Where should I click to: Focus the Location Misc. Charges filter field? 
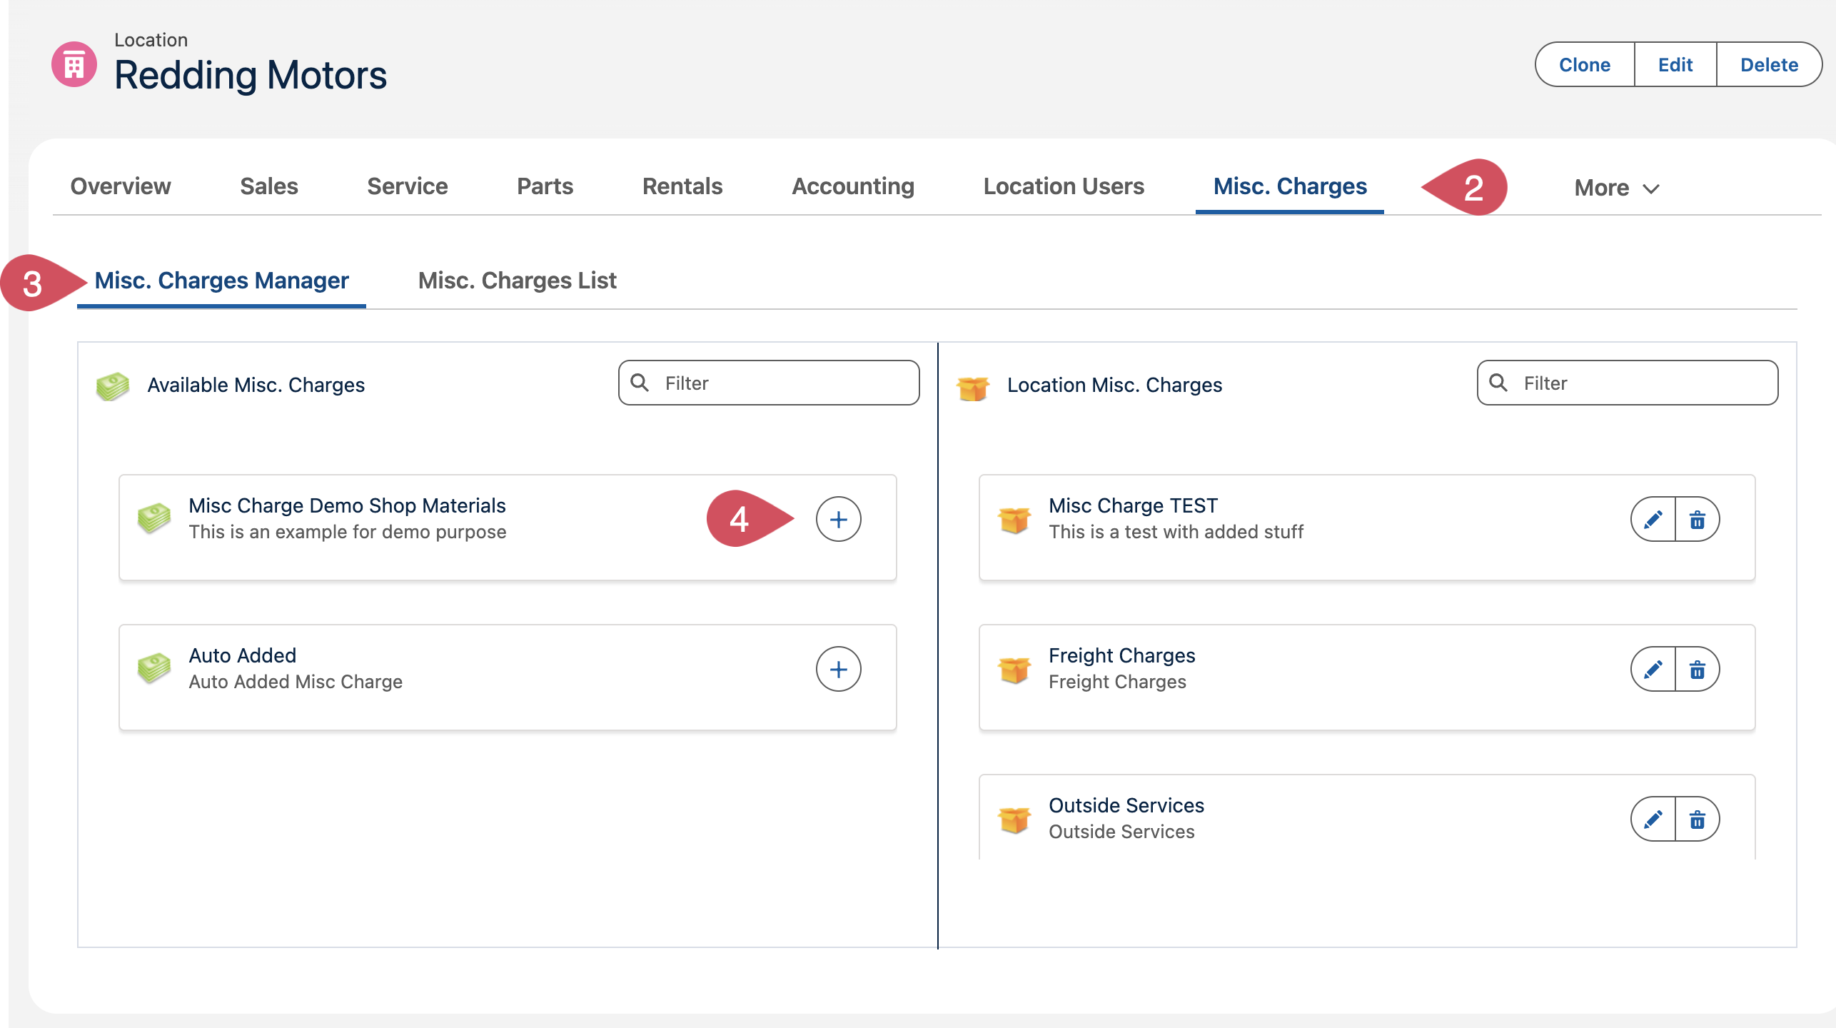pos(1628,383)
